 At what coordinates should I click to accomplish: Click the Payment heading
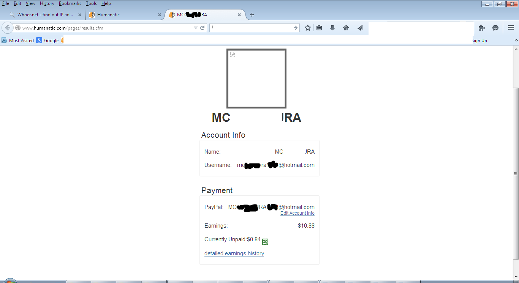[x=217, y=190]
